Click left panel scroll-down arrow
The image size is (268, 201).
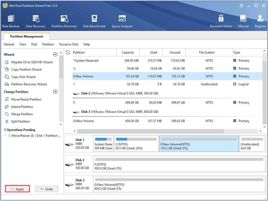tap(61, 124)
